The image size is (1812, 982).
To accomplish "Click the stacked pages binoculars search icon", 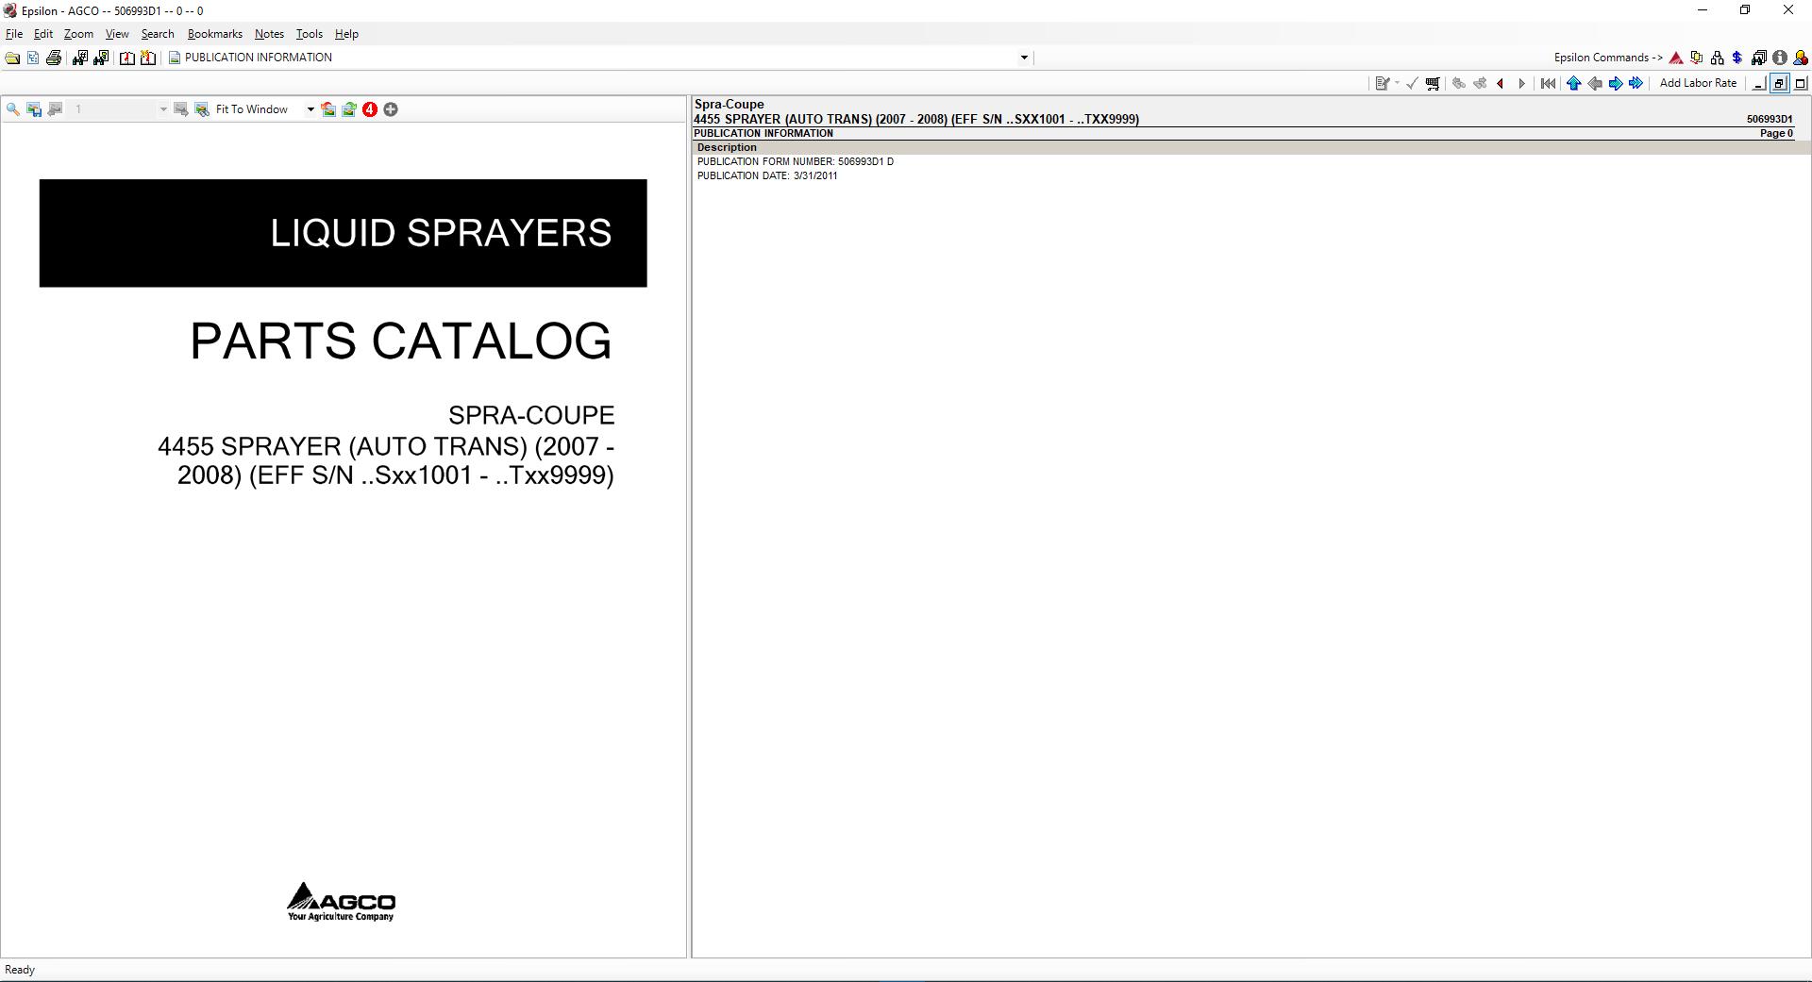I will [x=1759, y=58].
